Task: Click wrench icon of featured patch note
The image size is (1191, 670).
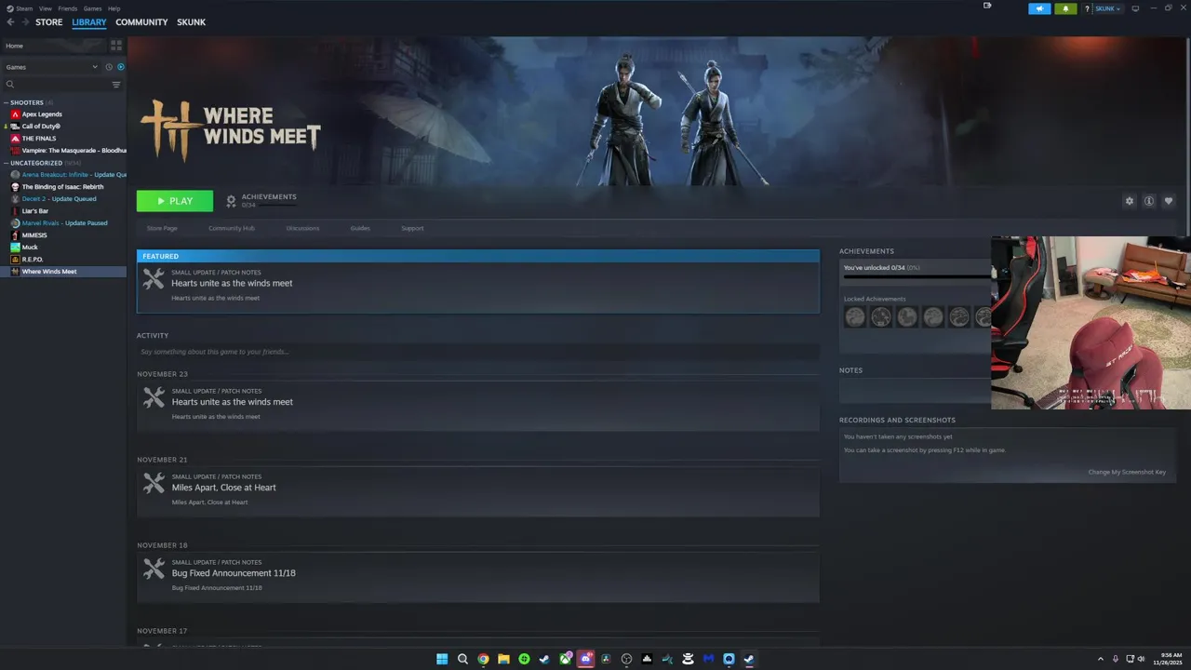Action: 154,278
